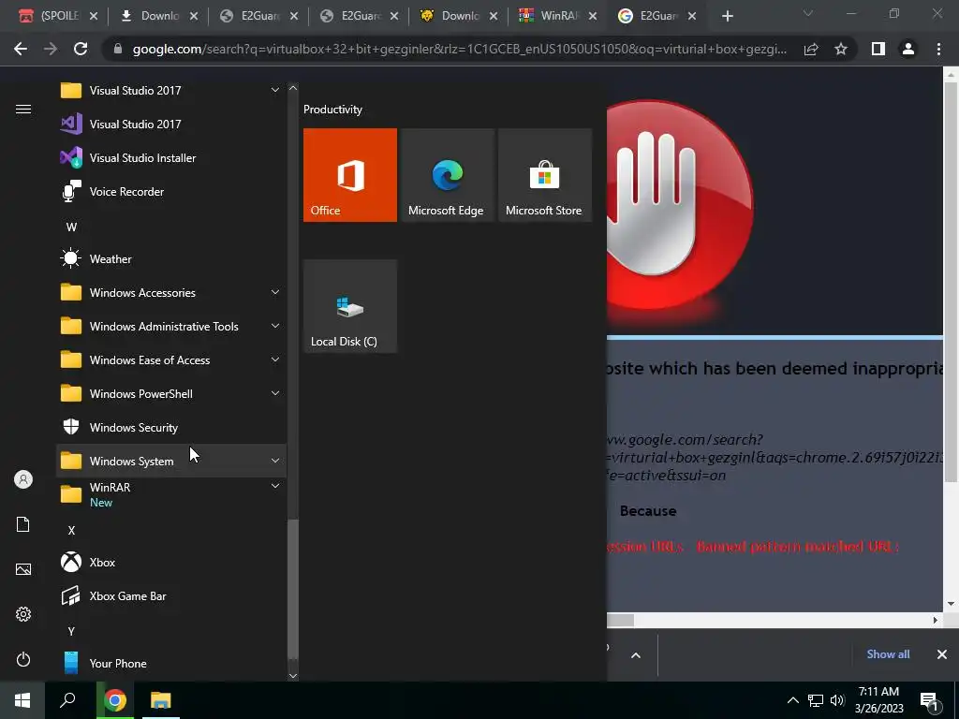The width and height of the screenshot is (959, 719).
Task: Jump to letter Y section
Action: [x=71, y=631]
